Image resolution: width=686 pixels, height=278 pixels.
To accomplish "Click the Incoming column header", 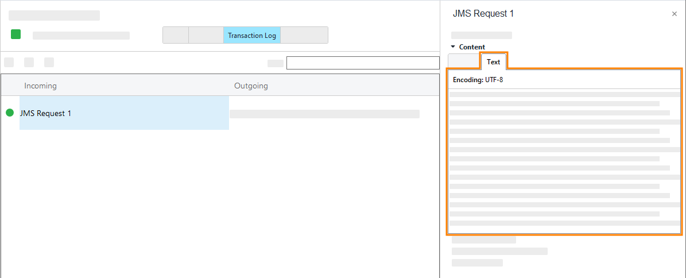I will point(40,86).
